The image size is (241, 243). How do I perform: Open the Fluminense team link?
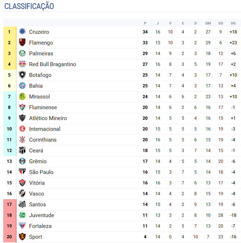click(43, 107)
